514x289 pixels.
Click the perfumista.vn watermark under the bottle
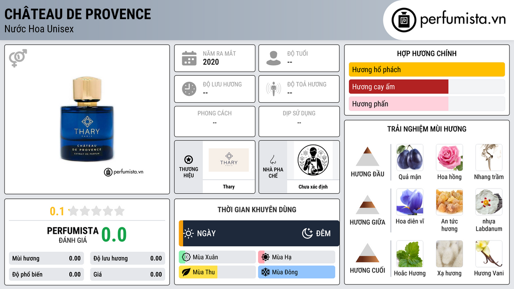click(123, 172)
